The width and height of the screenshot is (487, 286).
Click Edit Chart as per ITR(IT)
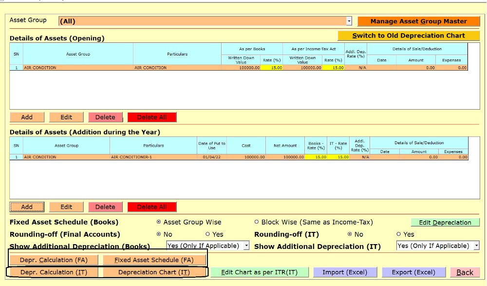(x=259, y=272)
